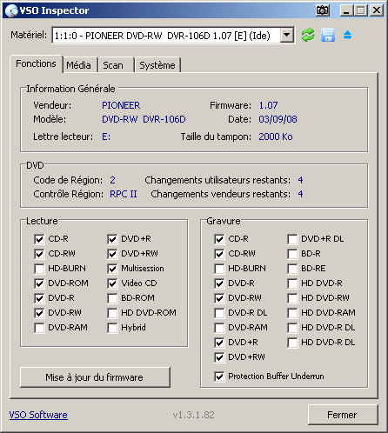Select the Fonctions tab
Screen dimensions: 388x433
coord(36,63)
